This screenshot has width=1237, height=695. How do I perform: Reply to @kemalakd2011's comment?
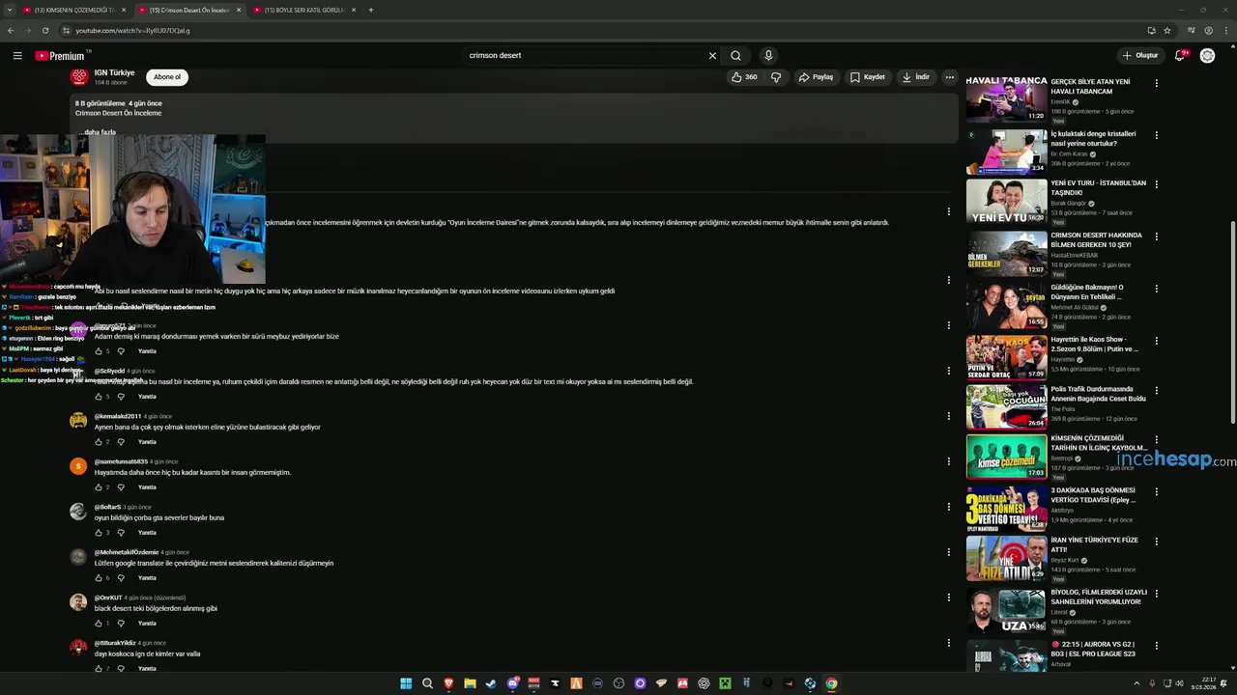click(147, 442)
